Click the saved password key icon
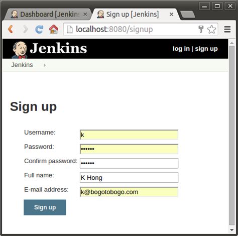The height and width of the screenshot is (236, 238). 201,29
